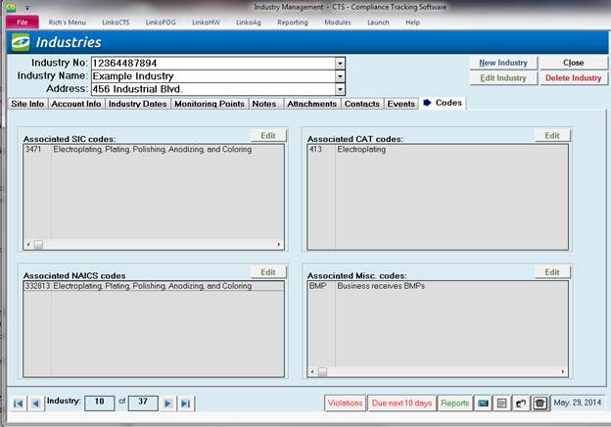Expand the Industry Name dropdown
Image resolution: width=611 pixels, height=427 pixels.
(340, 75)
